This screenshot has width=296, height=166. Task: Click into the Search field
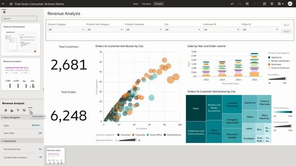(19, 18)
